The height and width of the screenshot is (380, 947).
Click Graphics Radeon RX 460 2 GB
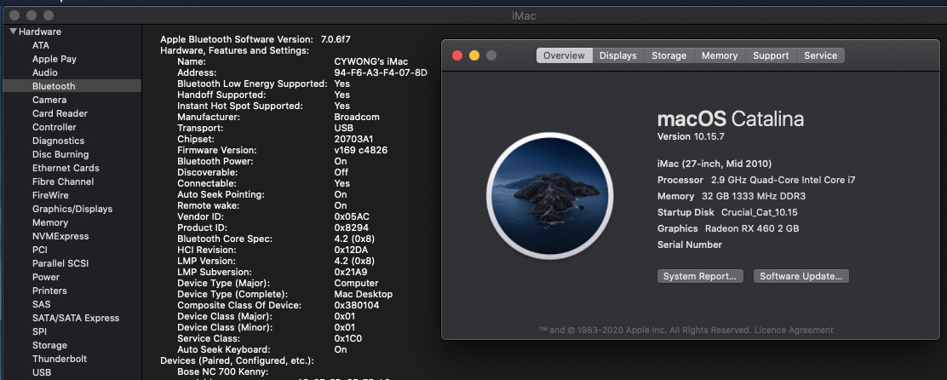point(728,228)
